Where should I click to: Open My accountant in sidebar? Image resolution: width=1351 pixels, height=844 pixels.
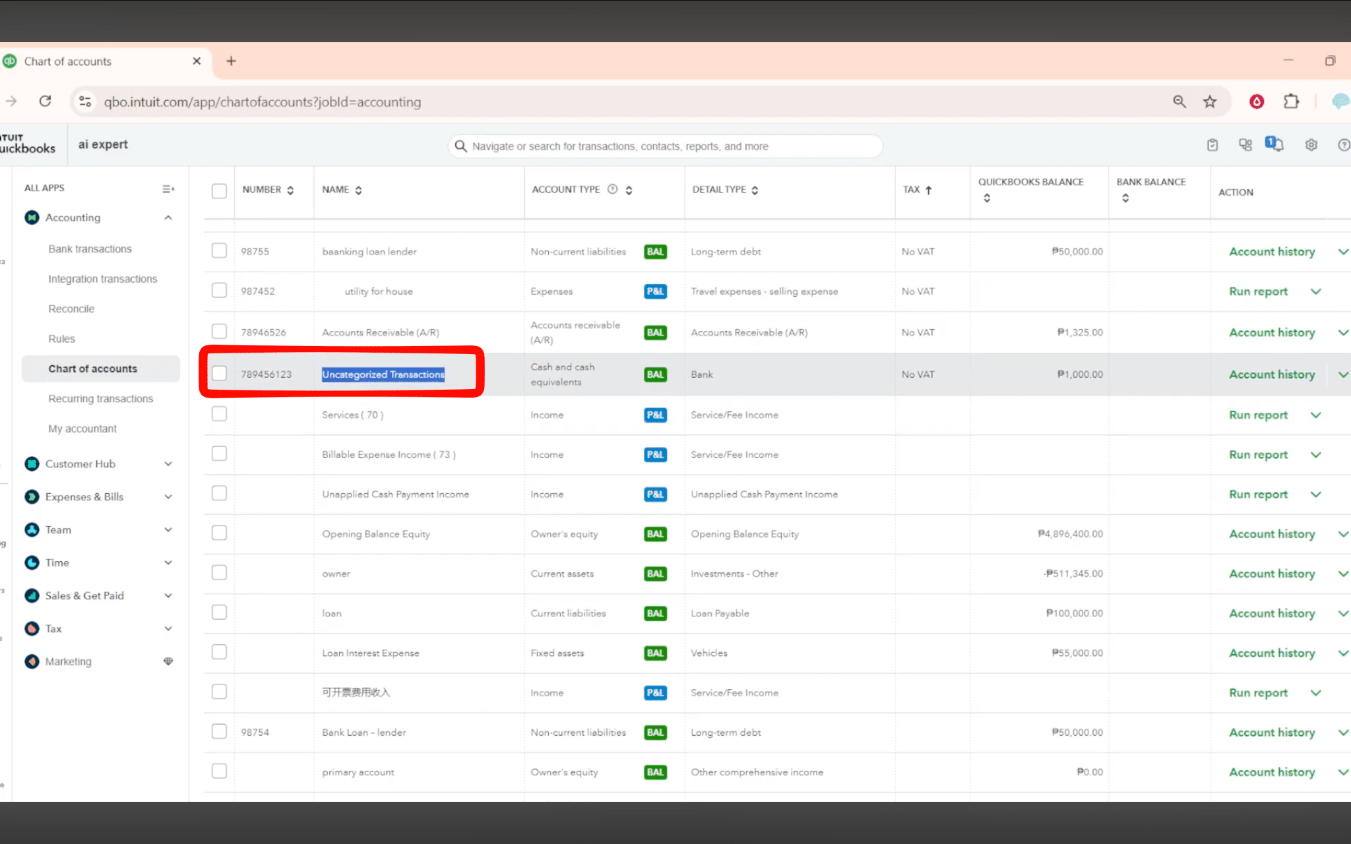82,429
